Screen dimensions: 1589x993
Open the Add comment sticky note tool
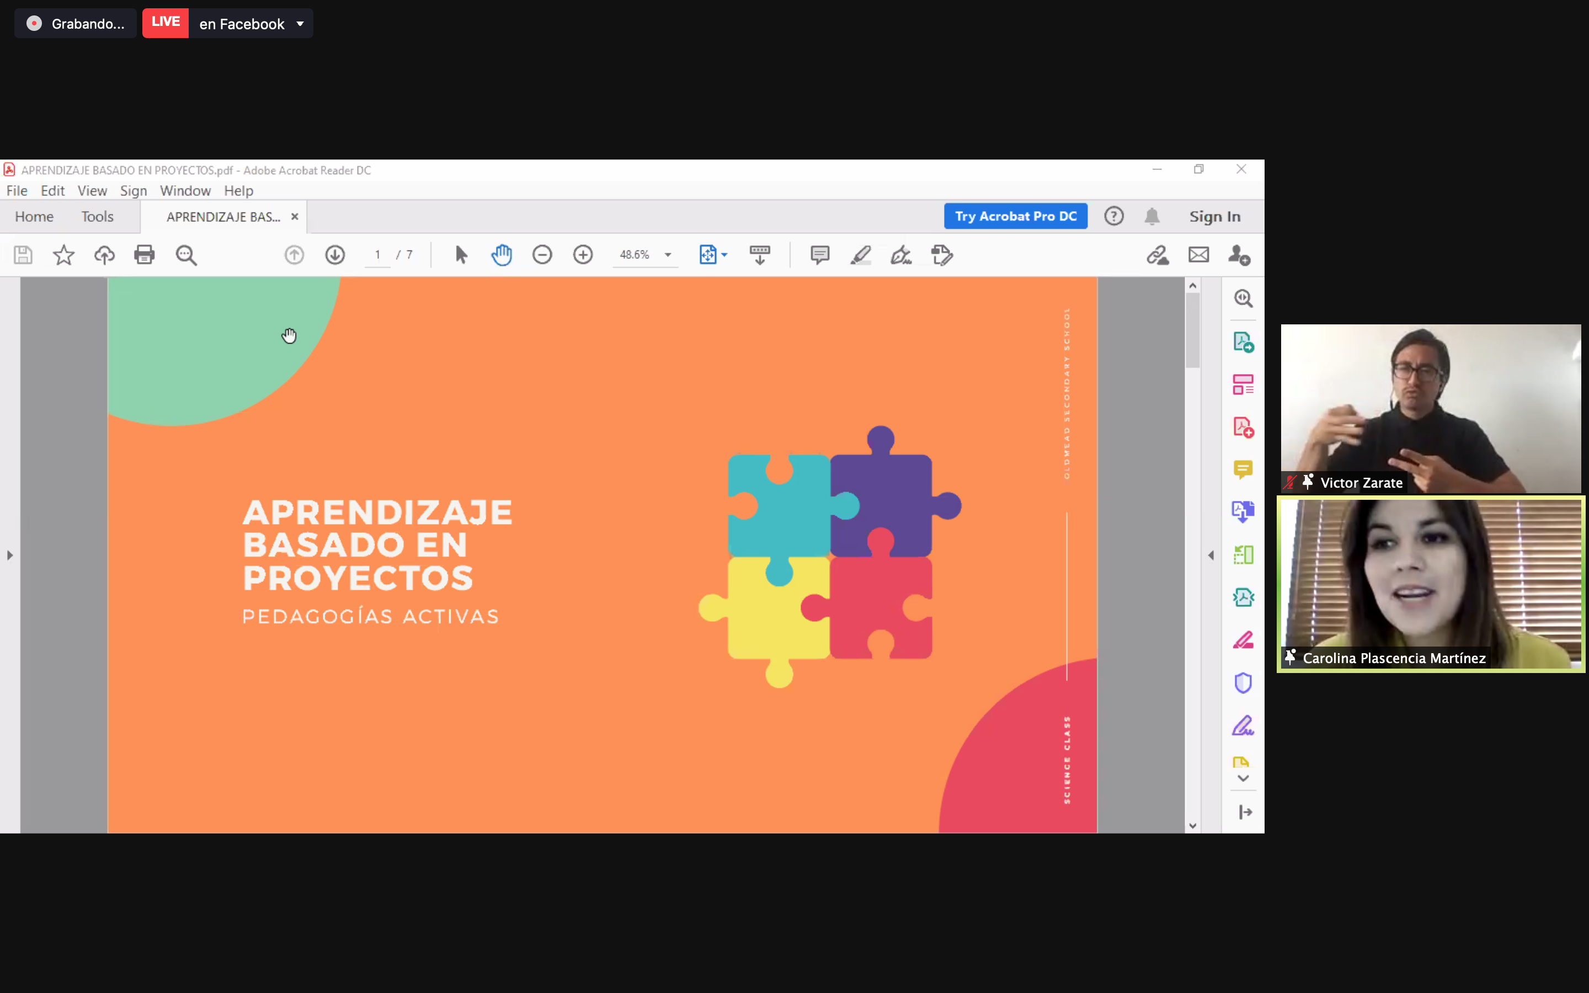819,255
